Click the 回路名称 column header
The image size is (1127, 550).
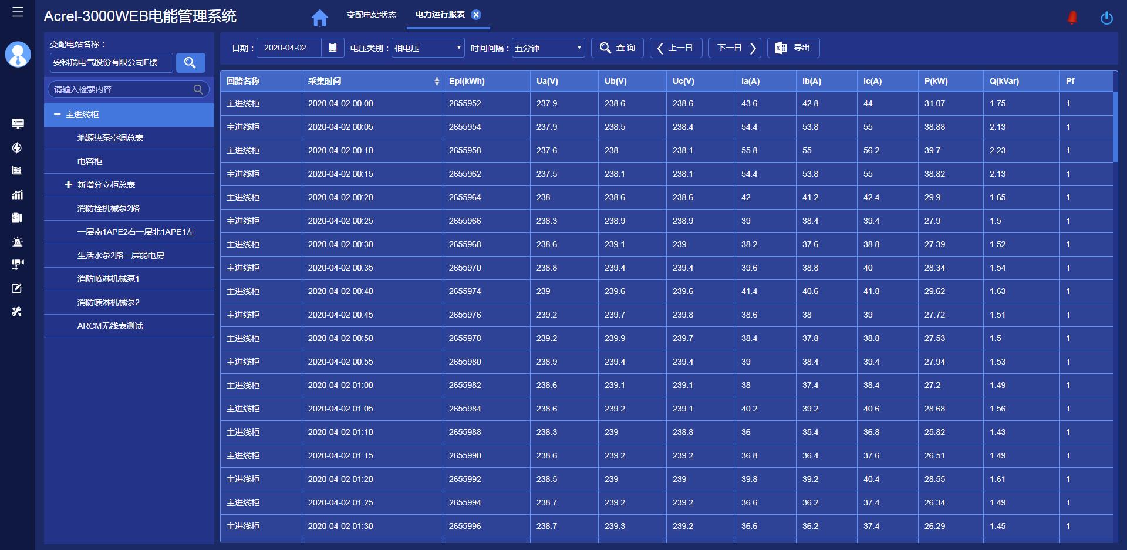tap(261, 82)
